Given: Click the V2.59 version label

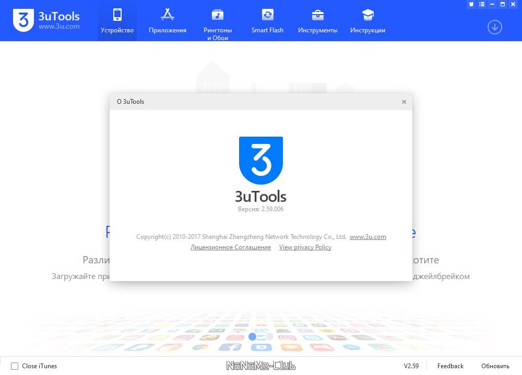Looking at the screenshot, I should 411,366.
